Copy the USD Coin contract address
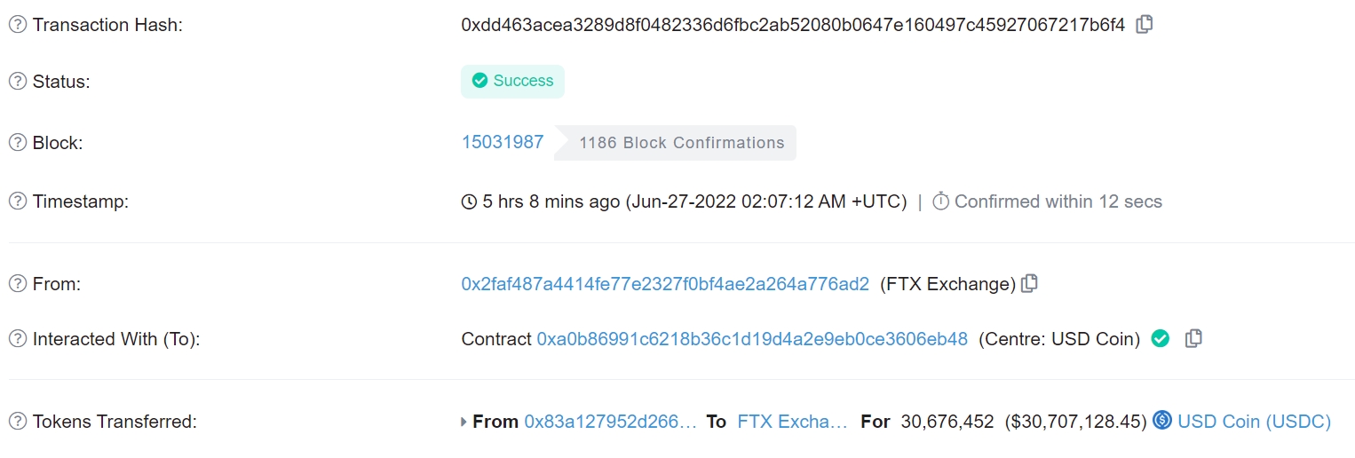 [1194, 338]
